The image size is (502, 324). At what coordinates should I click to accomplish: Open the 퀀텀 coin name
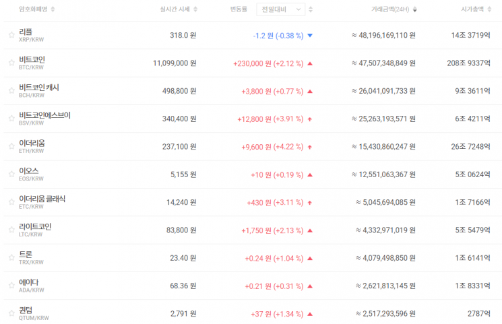pyautogui.click(x=26, y=311)
